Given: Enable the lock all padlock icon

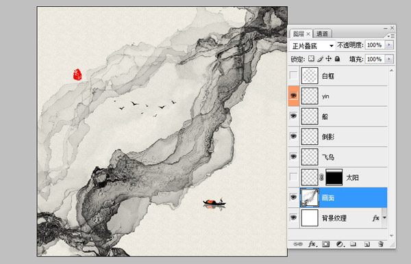Looking at the screenshot, I should 337,59.
